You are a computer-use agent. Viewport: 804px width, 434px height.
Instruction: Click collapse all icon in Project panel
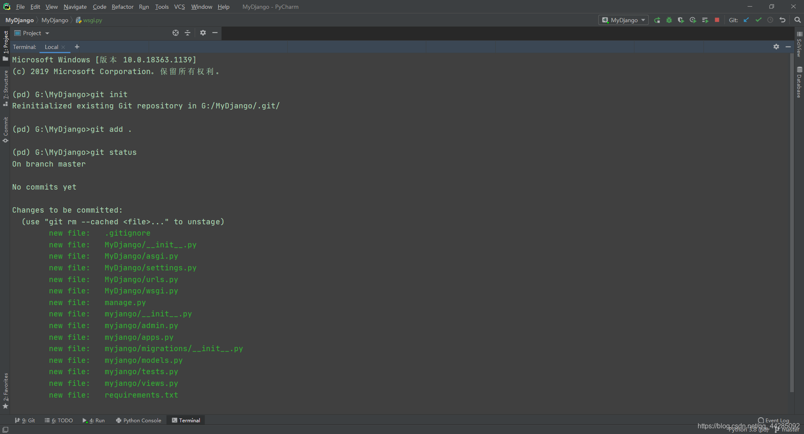pos(188,33)
